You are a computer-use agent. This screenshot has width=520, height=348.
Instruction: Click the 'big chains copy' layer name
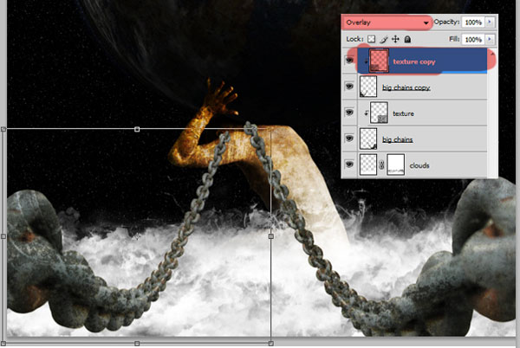click(x=406, y=87)
